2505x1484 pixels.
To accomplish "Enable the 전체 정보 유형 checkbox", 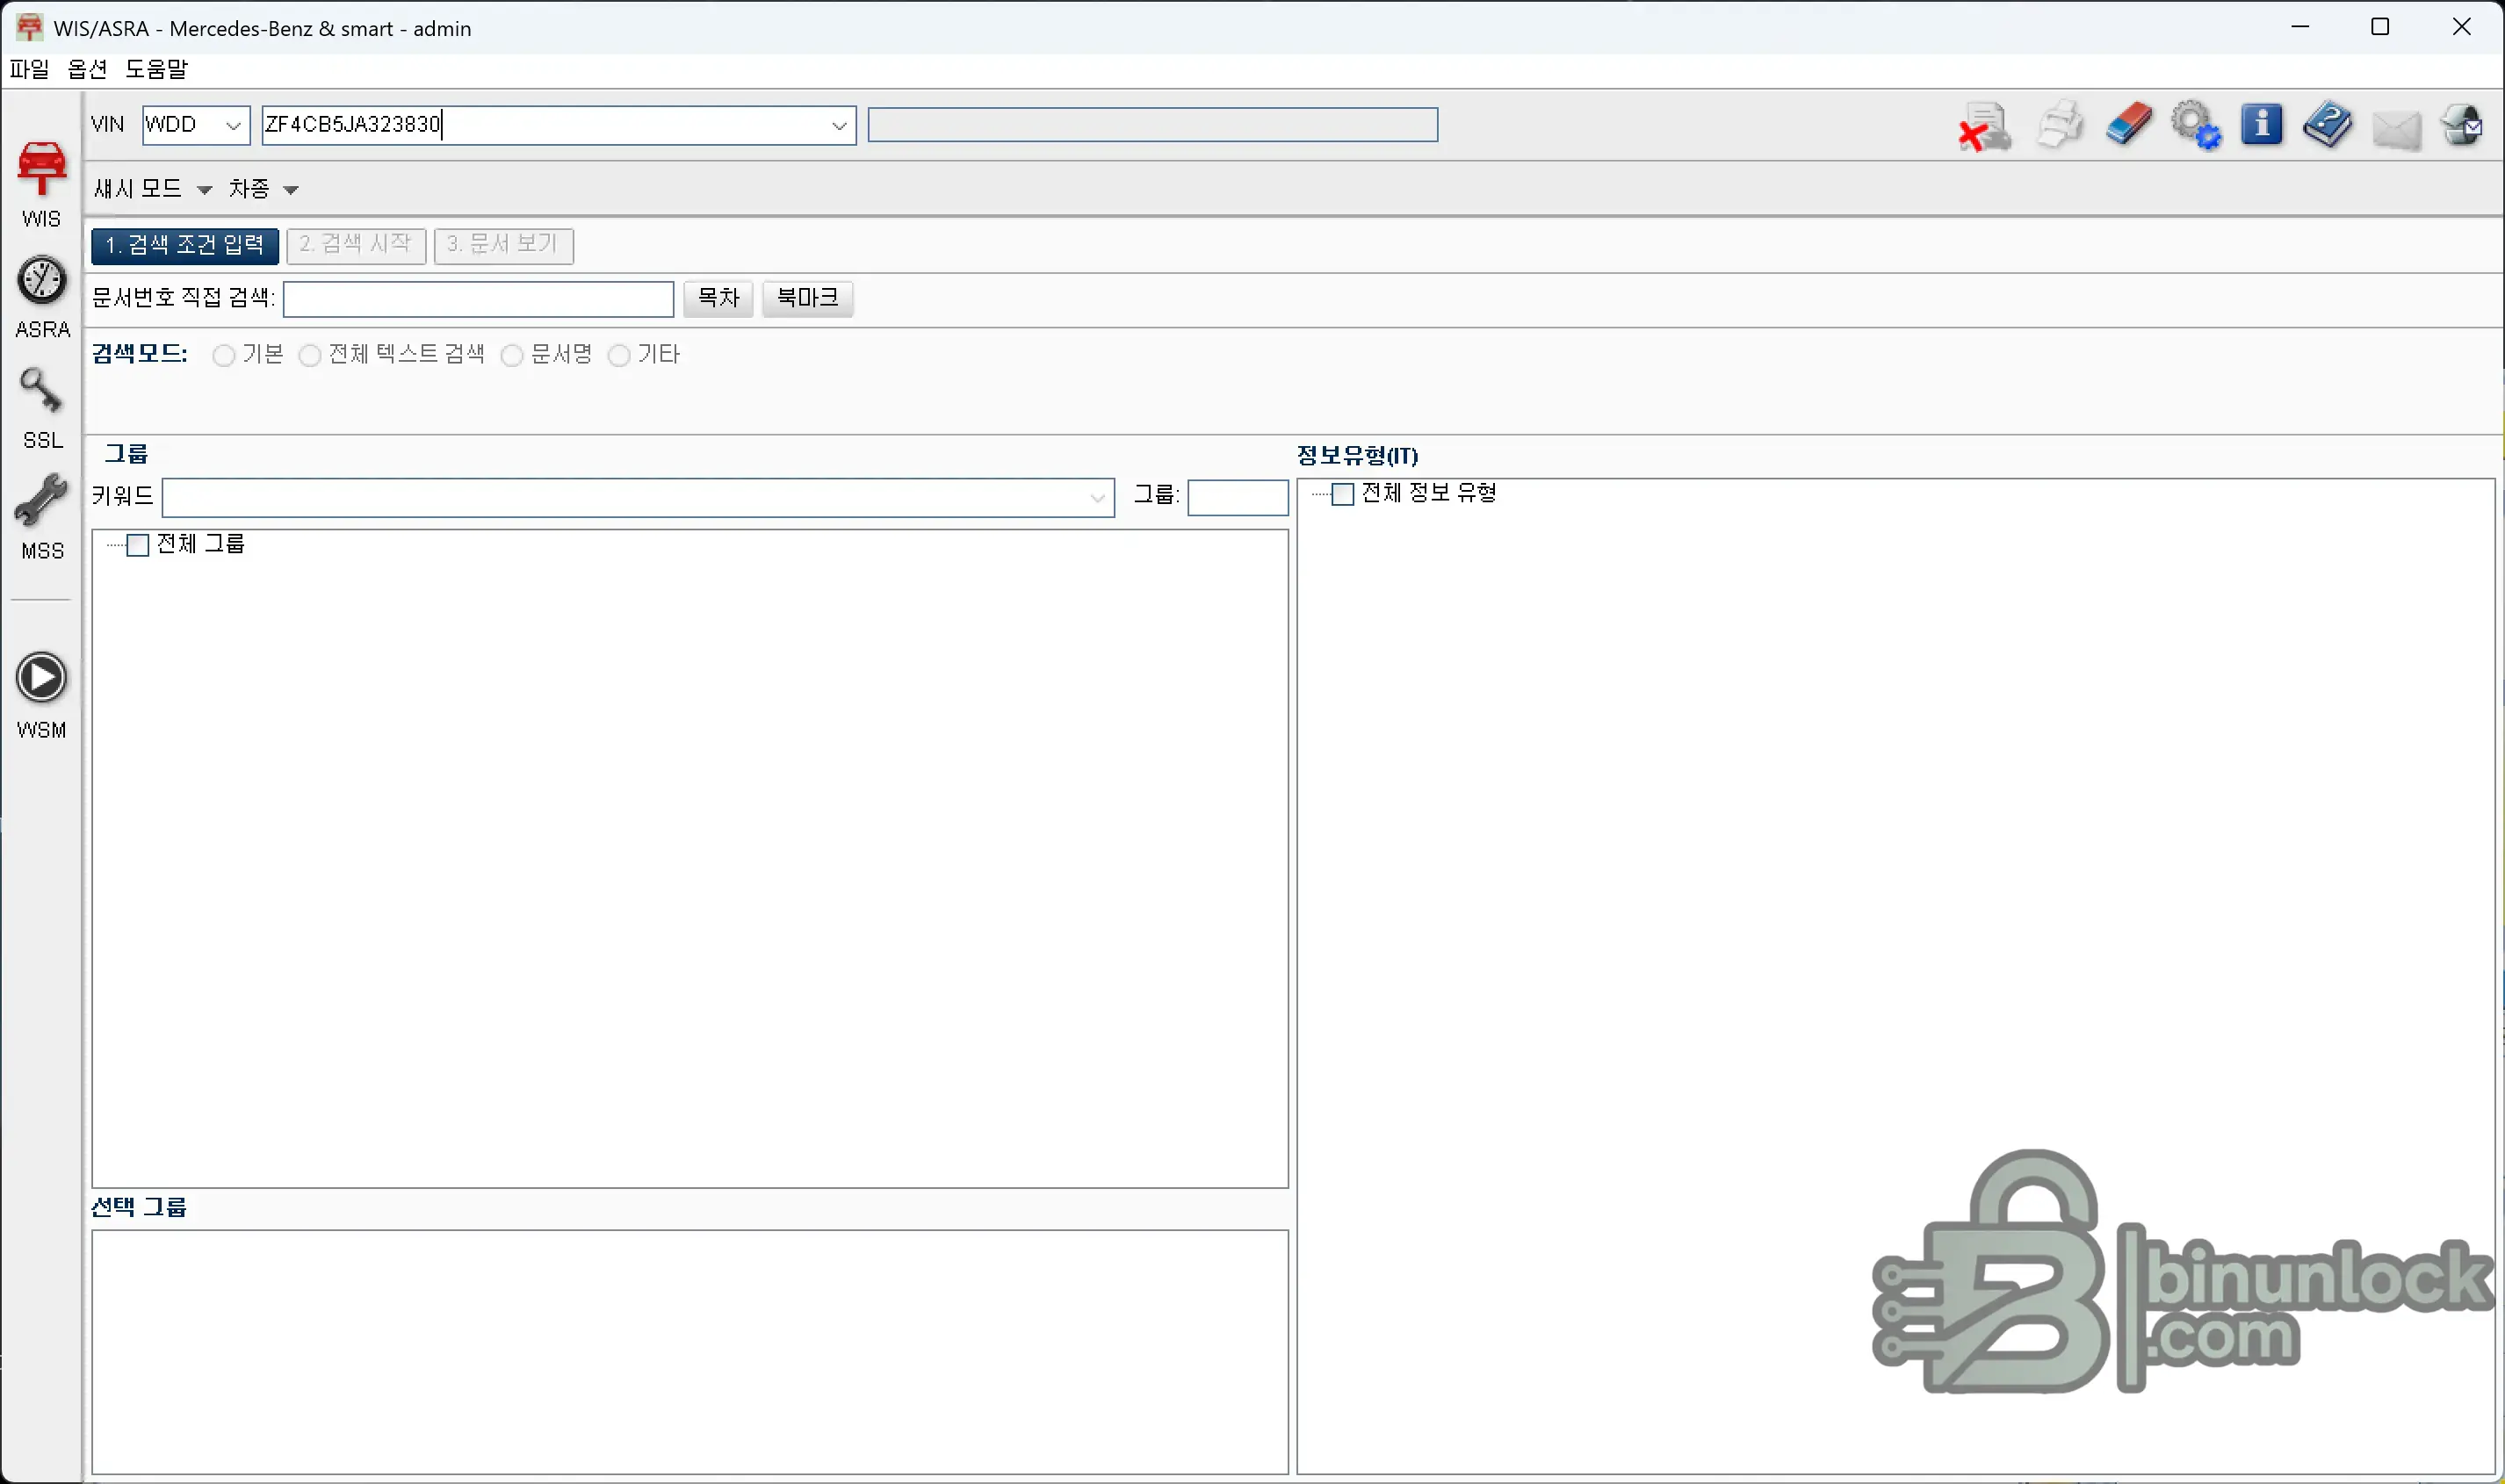I will pos(1343,493).
